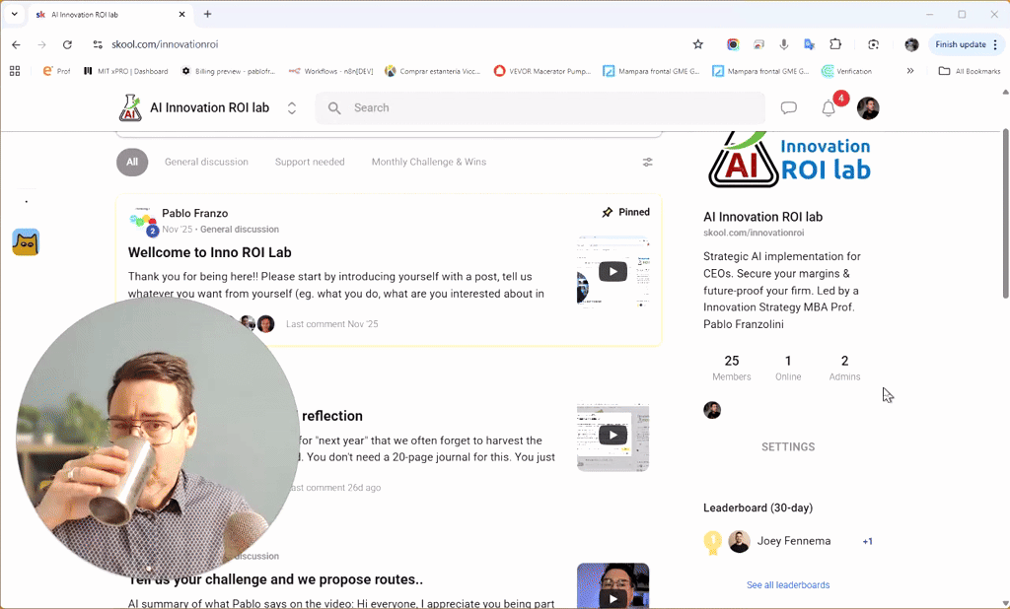Click the Pinned pin icon
1010x609 pixels.
(x=607, y=213)
